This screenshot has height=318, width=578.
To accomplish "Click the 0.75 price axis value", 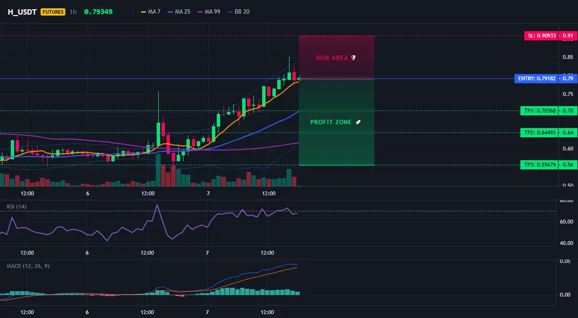I will tap(568, 94).
